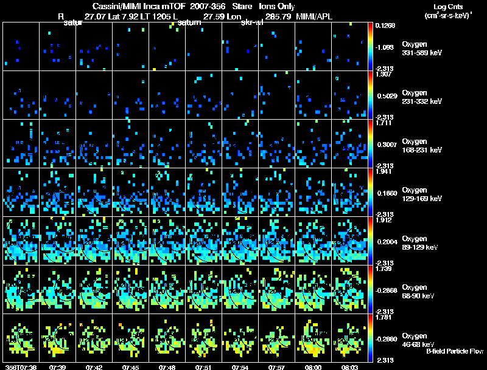487x370 pixels.
Task: Click the color bar for Oxygen 46-68 keV
Action: pos(371,338)
